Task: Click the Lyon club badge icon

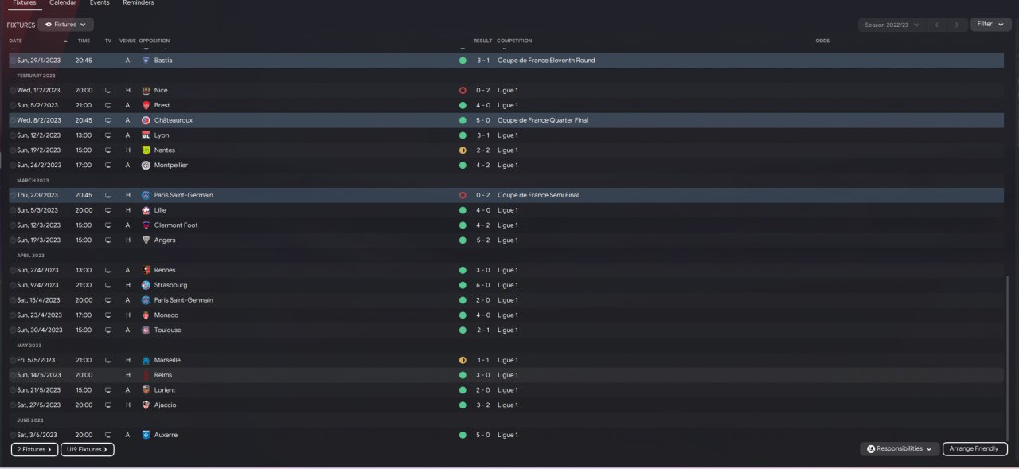Action: (146, 135)
